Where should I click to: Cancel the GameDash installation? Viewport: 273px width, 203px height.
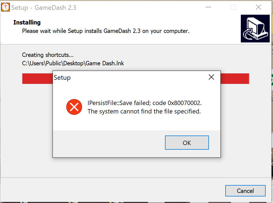(x=245, y=191)
